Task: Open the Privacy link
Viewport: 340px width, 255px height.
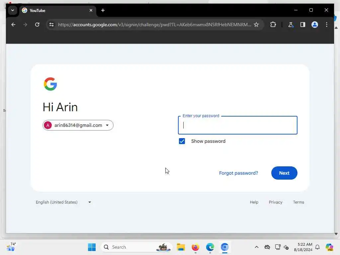Action: pyautogui.click(x=276, y=202)
